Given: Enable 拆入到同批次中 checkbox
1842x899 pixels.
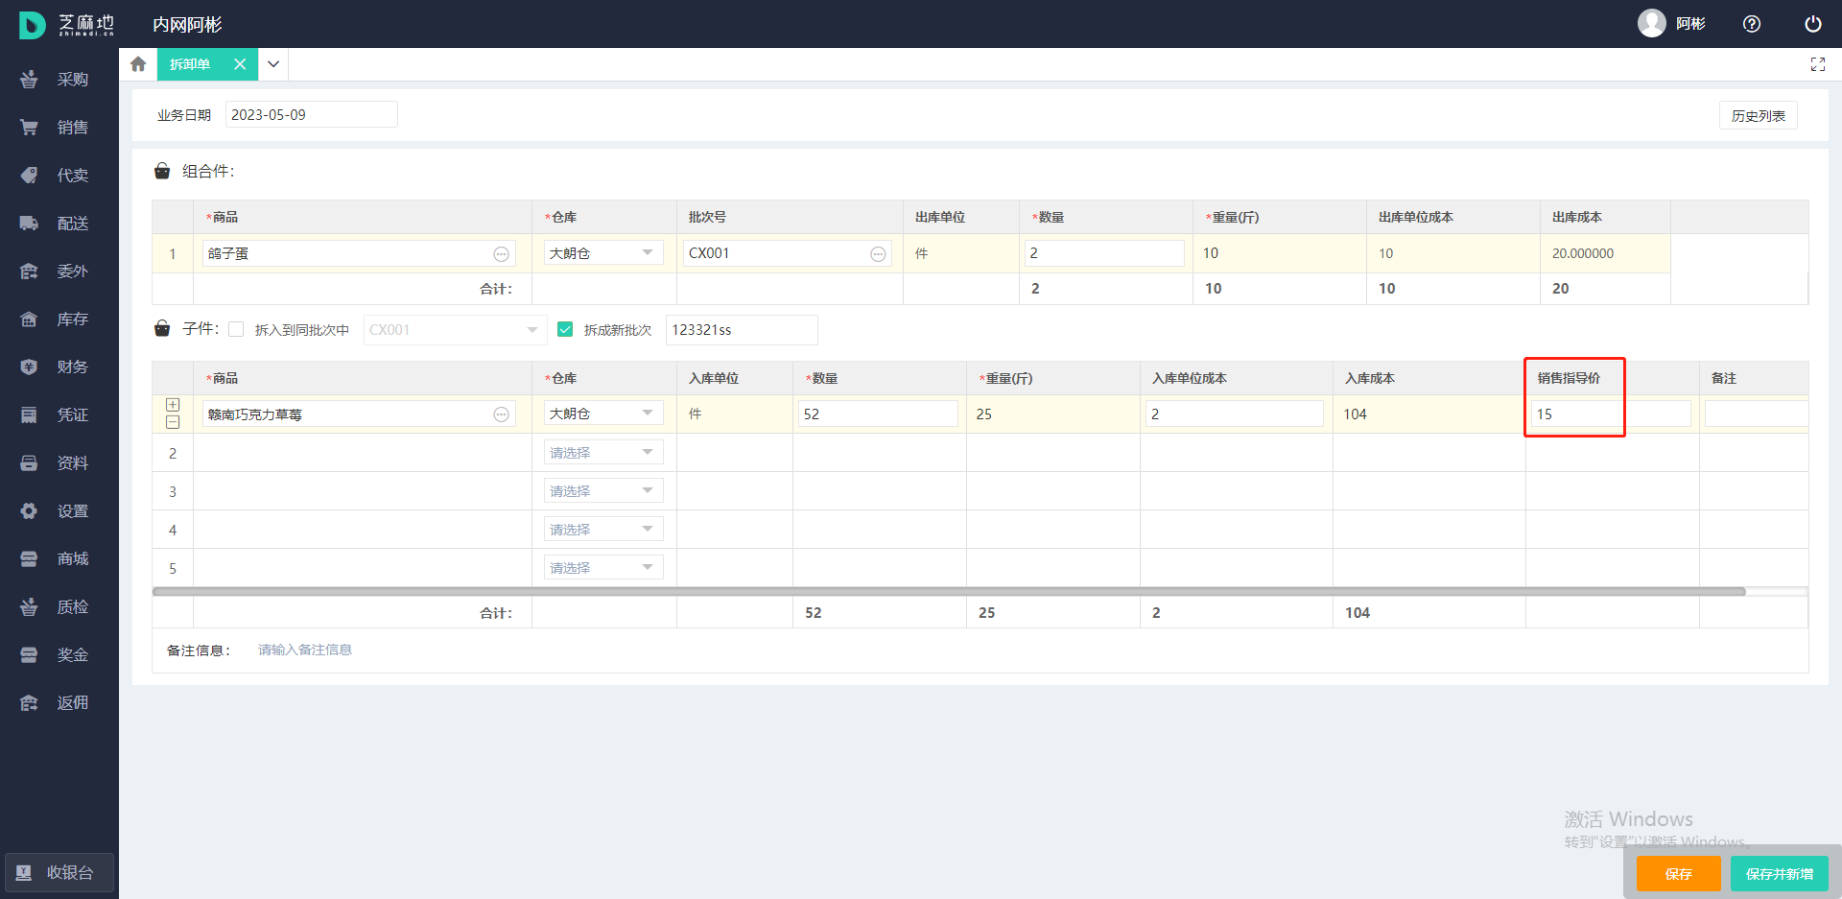Looking at the screenshot, I should tap(236, 329).
